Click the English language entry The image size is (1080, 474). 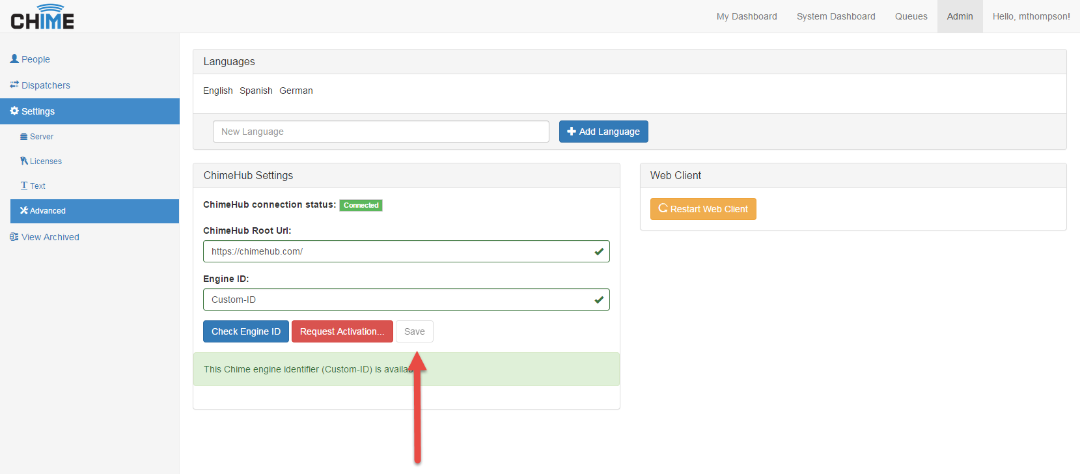[218, 91]
